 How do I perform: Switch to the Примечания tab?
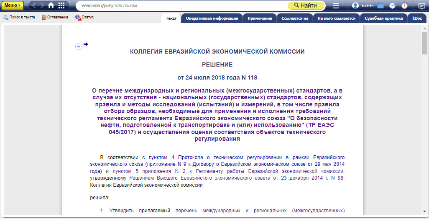(260, 18)
